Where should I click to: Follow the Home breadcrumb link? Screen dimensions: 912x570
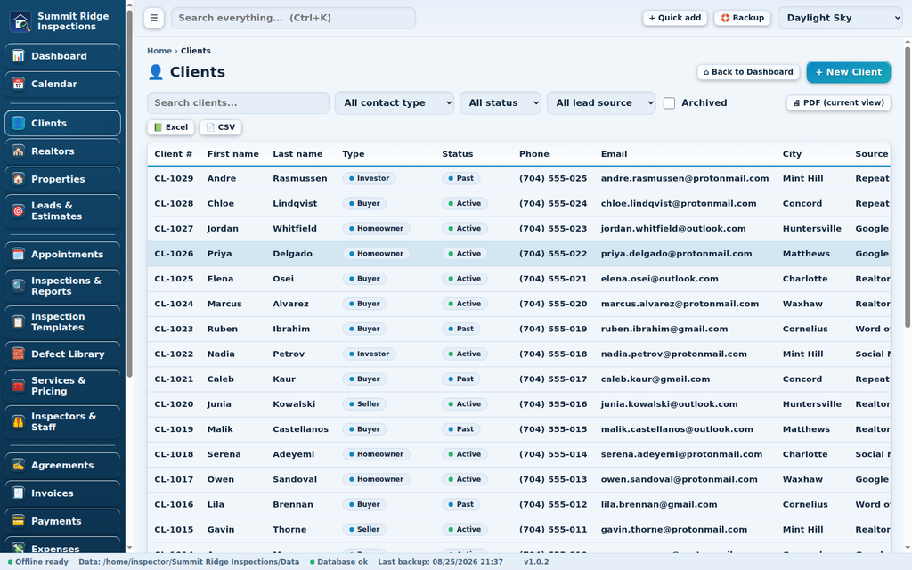pos(159,51)
